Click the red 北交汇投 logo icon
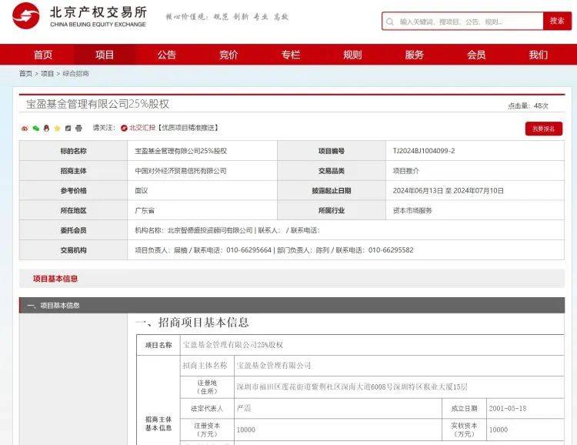 click(x=124, y=128)
